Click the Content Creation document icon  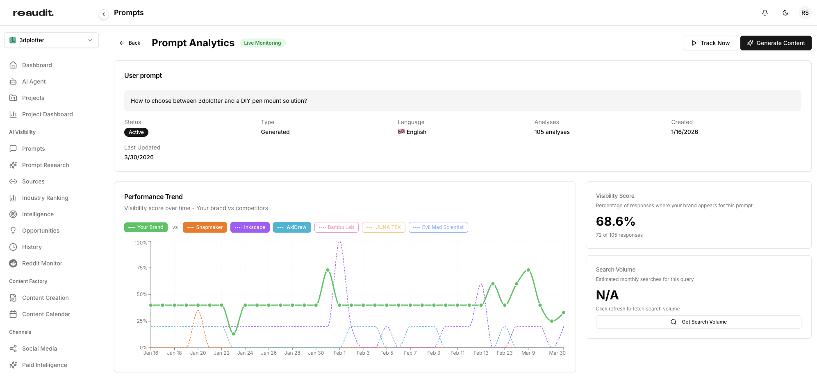[13, 298]
